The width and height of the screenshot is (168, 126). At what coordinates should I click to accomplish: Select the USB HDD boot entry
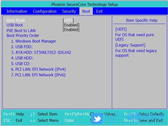(22, 58)
